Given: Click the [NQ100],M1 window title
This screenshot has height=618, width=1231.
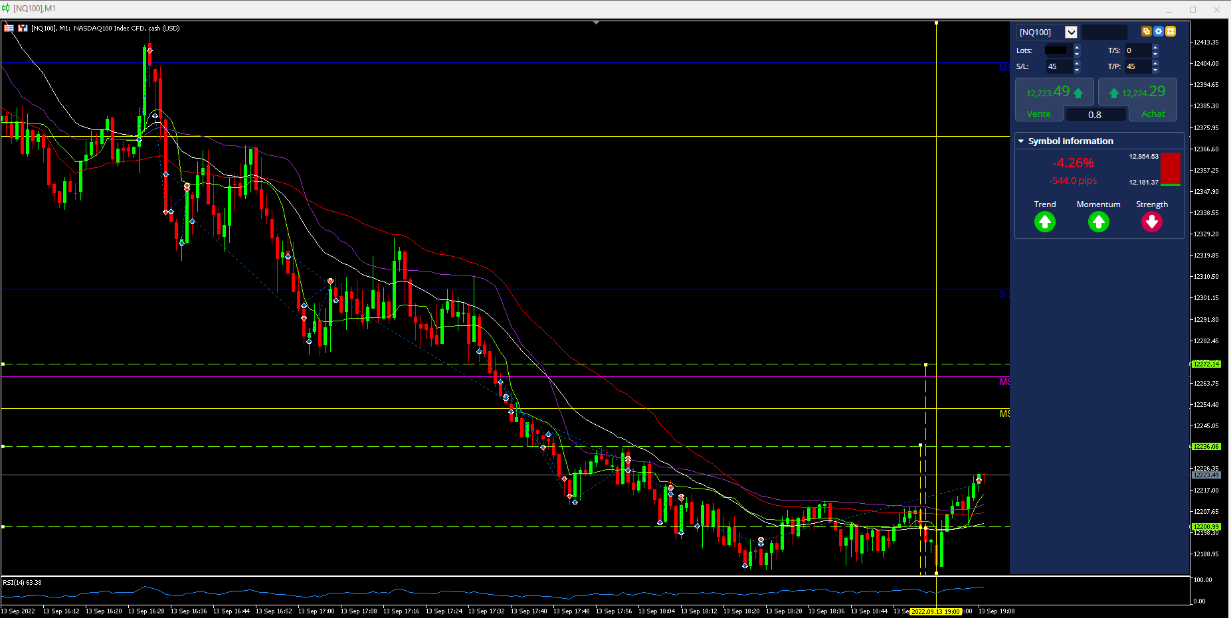Looking at the screenshot, I should [35, 9].
